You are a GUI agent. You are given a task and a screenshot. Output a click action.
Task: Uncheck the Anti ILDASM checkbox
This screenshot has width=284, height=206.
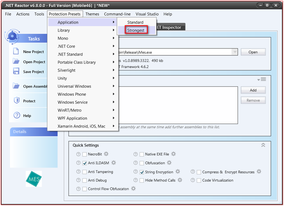(x=85, y=163)
